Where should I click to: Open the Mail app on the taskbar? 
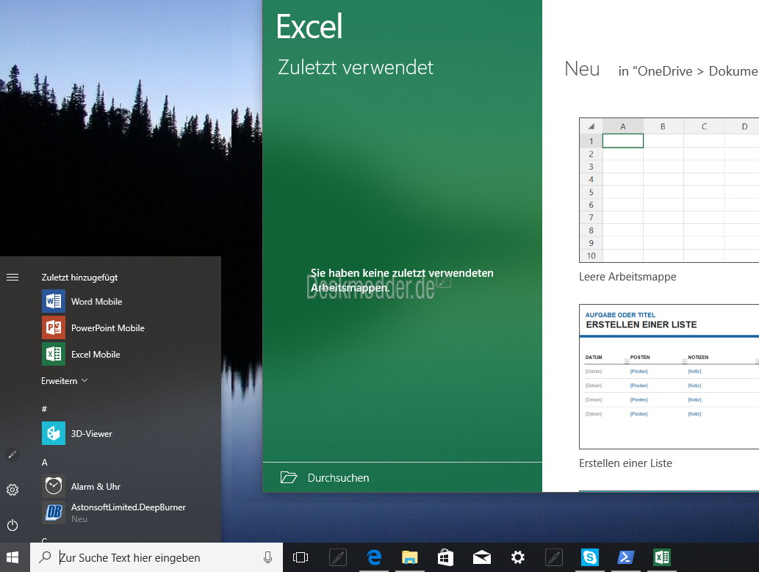coord(482,557)
